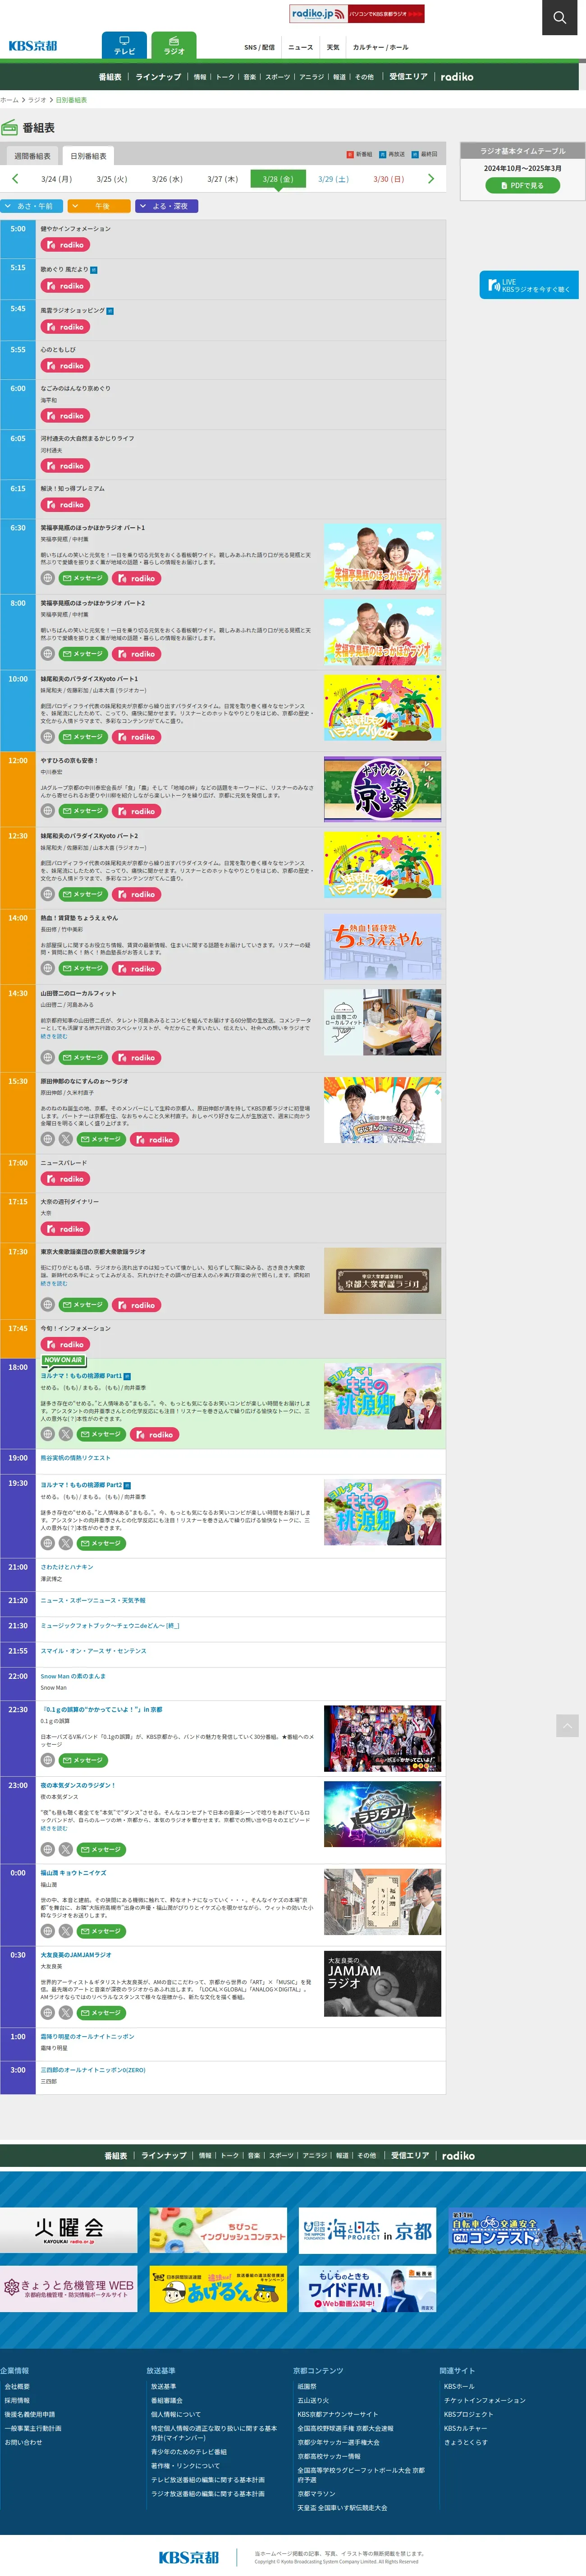Open 会社概要 footer link
Image resolution: width=586 pixels, height=2576 pixels.
click(17, 2386)
